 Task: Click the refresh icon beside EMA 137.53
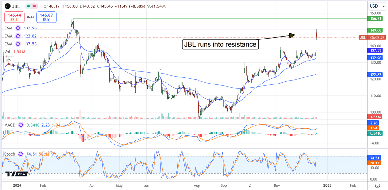18,44
